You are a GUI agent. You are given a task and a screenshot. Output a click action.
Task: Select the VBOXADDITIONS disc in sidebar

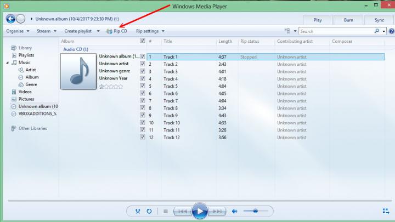(x=35, y=113)
